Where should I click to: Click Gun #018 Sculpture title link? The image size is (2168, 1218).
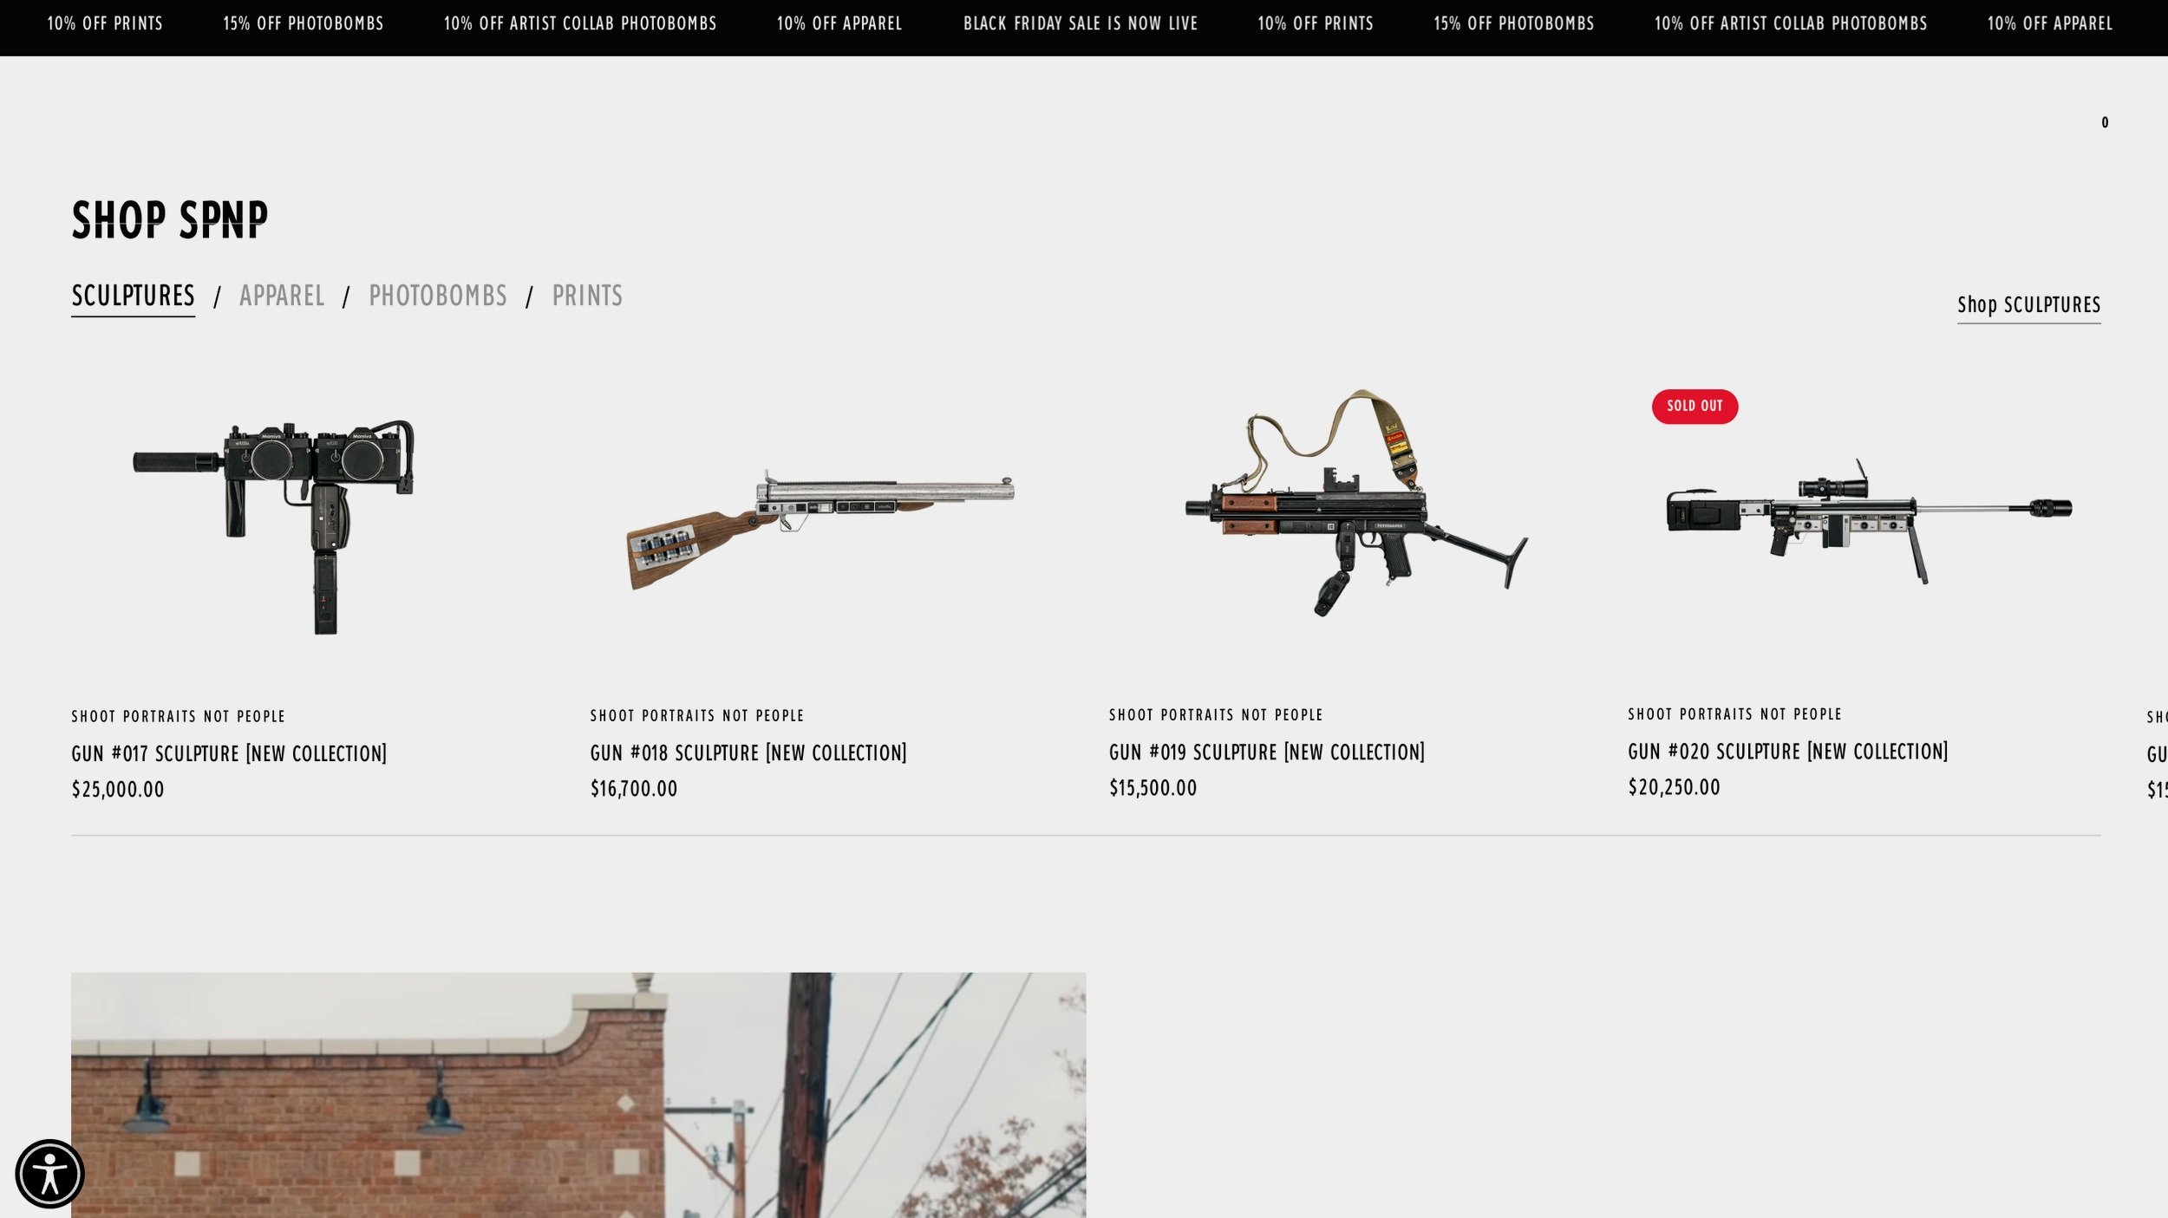tap(748, 752)
